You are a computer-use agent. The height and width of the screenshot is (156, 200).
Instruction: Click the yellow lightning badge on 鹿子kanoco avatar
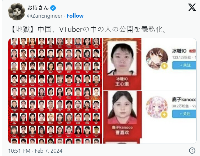pyautogui.click(x=164, y=115)
